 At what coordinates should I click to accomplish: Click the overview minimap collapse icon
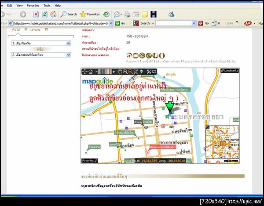pos(208,127)
